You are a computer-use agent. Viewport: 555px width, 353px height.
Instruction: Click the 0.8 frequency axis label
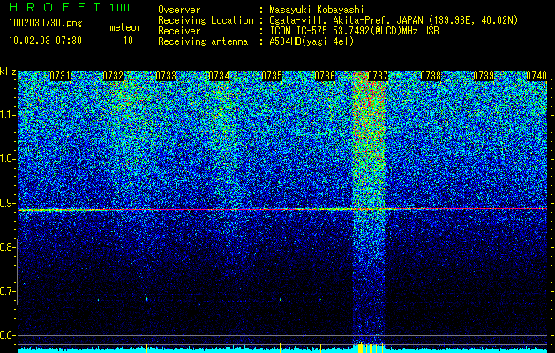tap(7, 247)
